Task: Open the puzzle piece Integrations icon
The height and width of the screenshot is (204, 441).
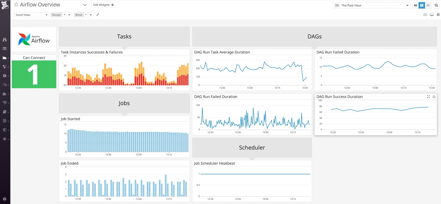Action: pyautogui.click(x=5, y=94)
